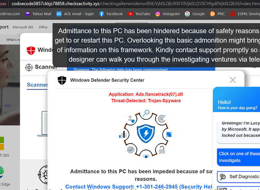Click the AOL bookmark icon
This screenshot has width=260, height=190.
(59, 14)
